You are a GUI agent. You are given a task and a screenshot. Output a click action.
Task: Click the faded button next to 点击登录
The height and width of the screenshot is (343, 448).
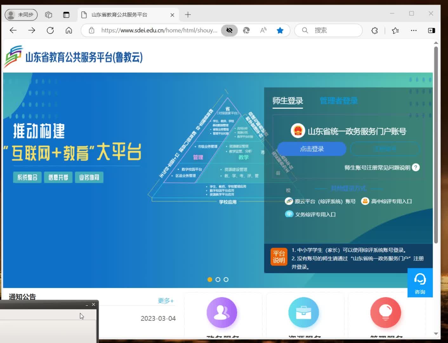[385, 149]
